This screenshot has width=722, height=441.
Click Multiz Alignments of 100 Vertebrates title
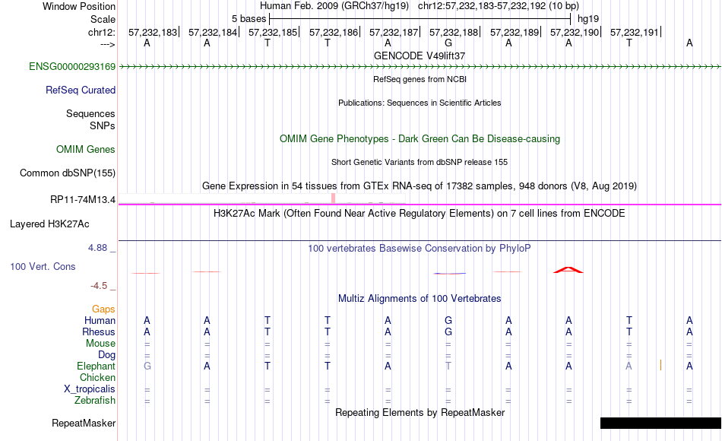click(x=420, y=299)
